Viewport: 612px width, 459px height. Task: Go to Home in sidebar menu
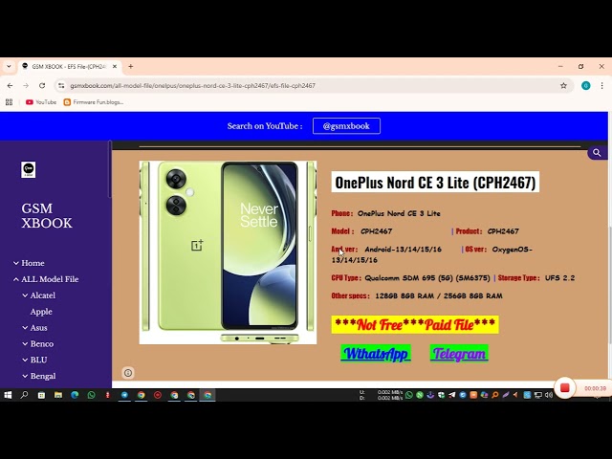[x=33, y=263]
